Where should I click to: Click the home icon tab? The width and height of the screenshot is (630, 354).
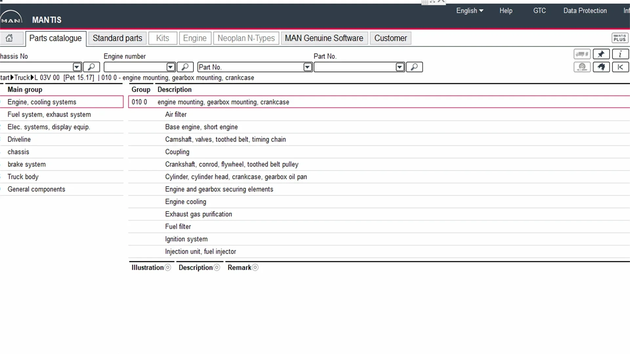tap(10, 38)
